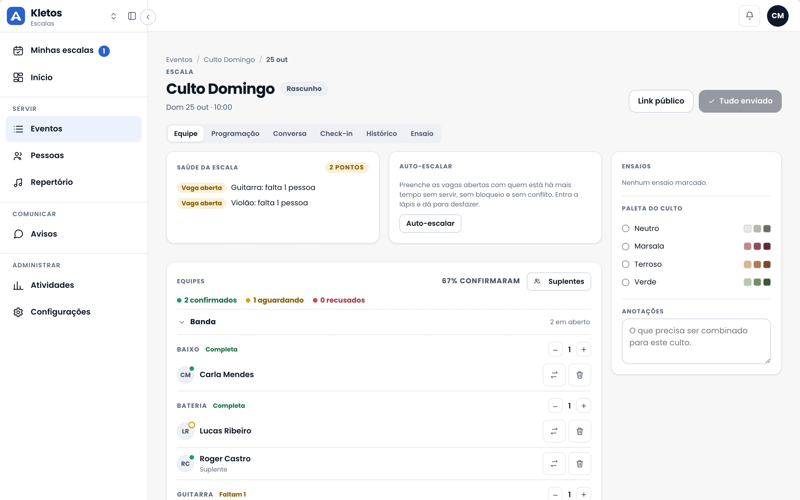
Task: Click the lightest Verde color swatch
Action: coord(747,282)
